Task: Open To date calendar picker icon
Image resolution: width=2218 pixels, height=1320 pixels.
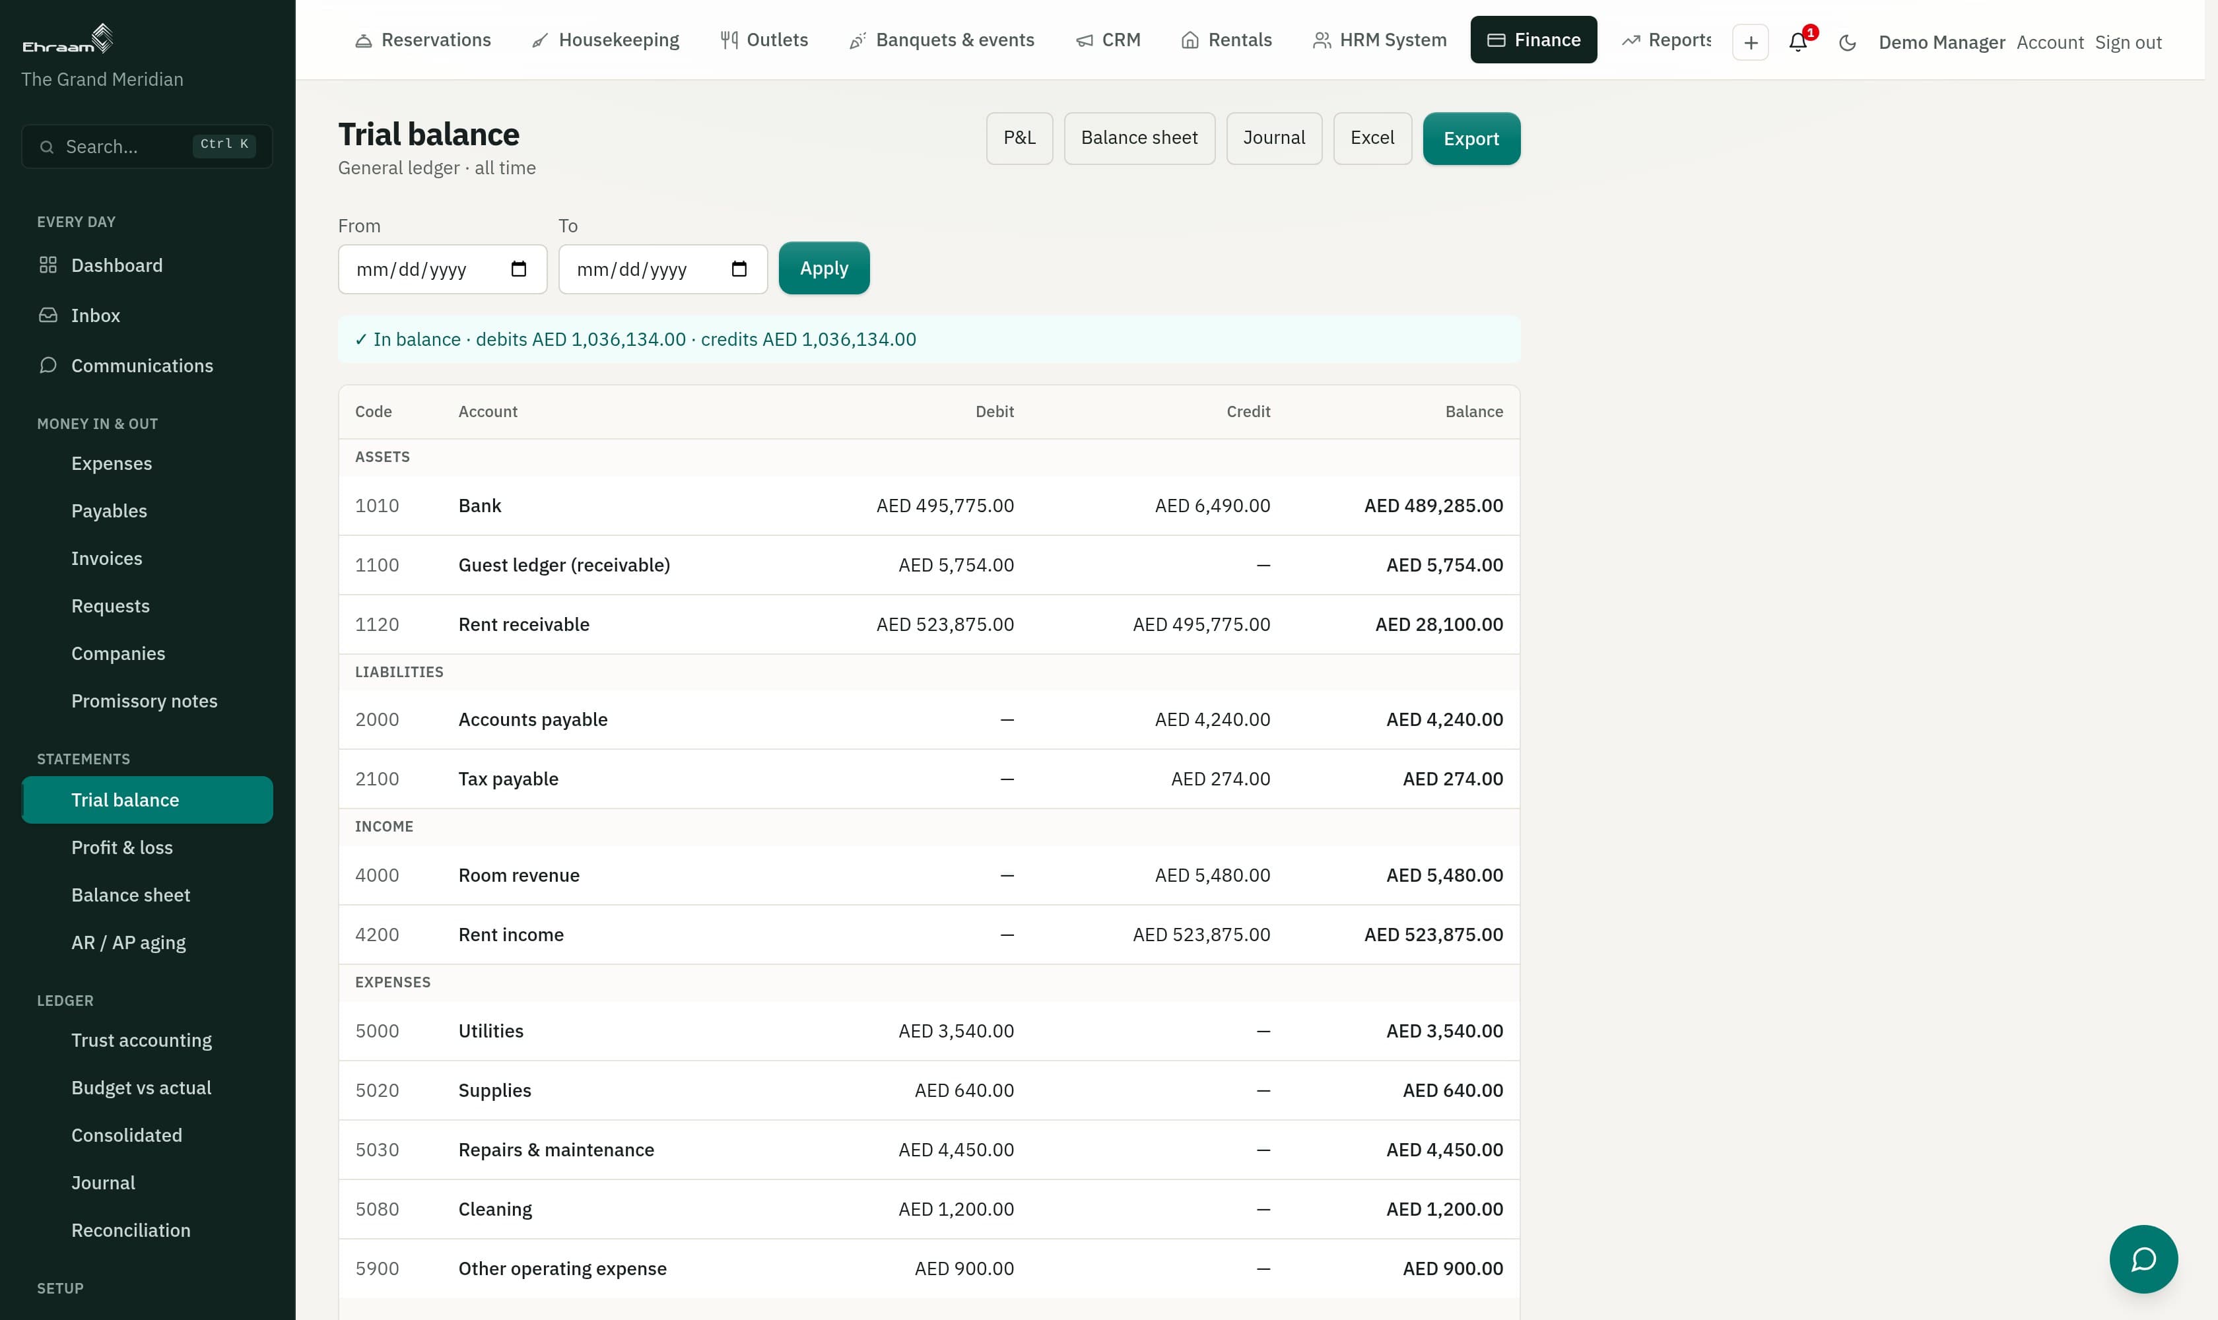Action: pyautogui.click(x=739, y=269)
